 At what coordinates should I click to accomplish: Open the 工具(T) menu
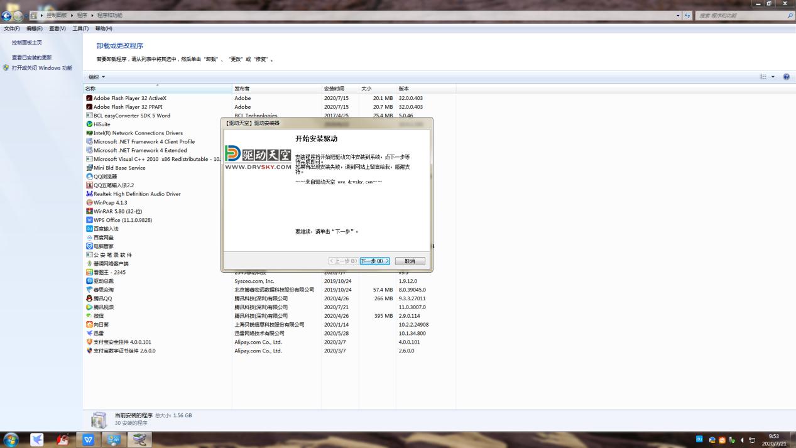pos(80,28)
